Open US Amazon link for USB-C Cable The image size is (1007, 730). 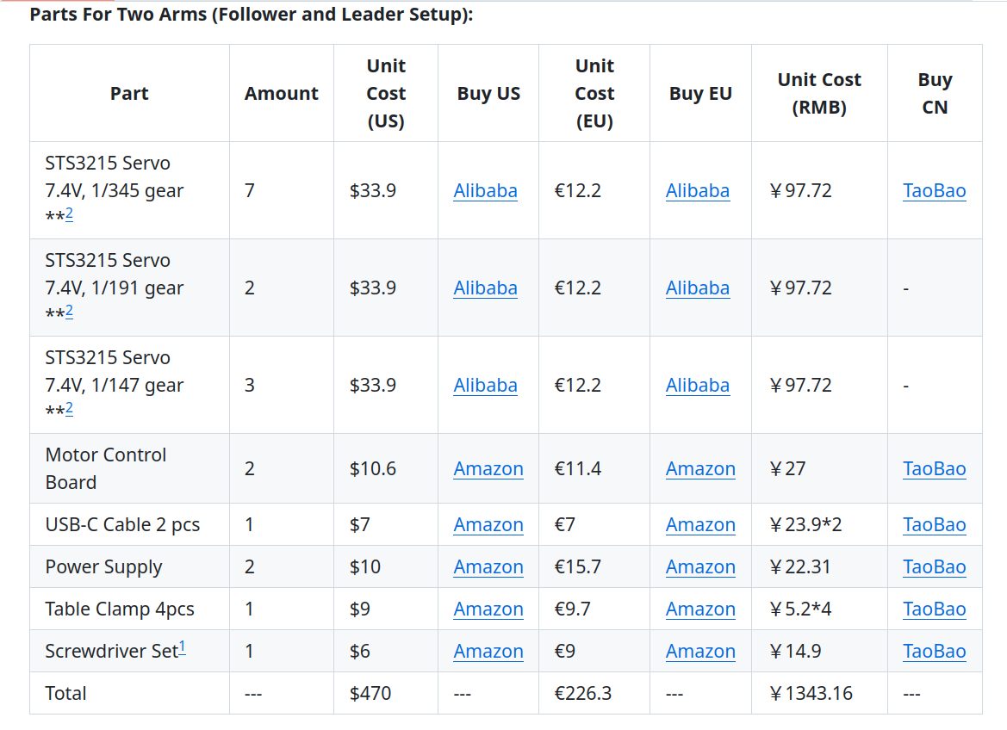tap(488, 525)
